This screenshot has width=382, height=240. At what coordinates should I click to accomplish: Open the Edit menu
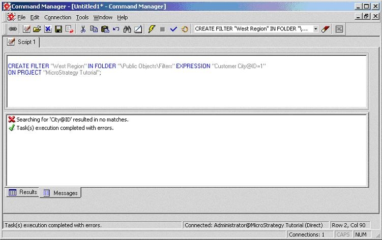point(35,17)
